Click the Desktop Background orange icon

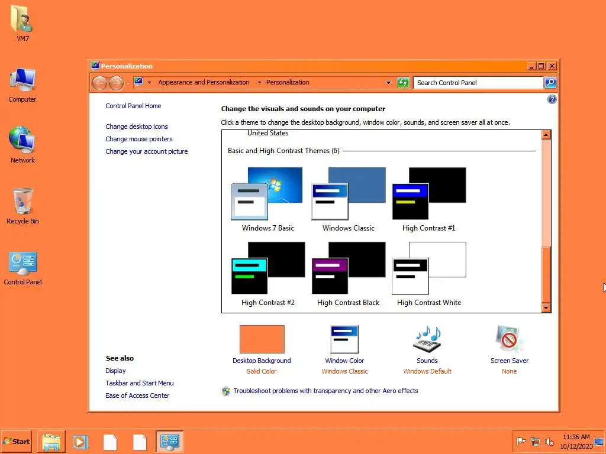(262, 339)
